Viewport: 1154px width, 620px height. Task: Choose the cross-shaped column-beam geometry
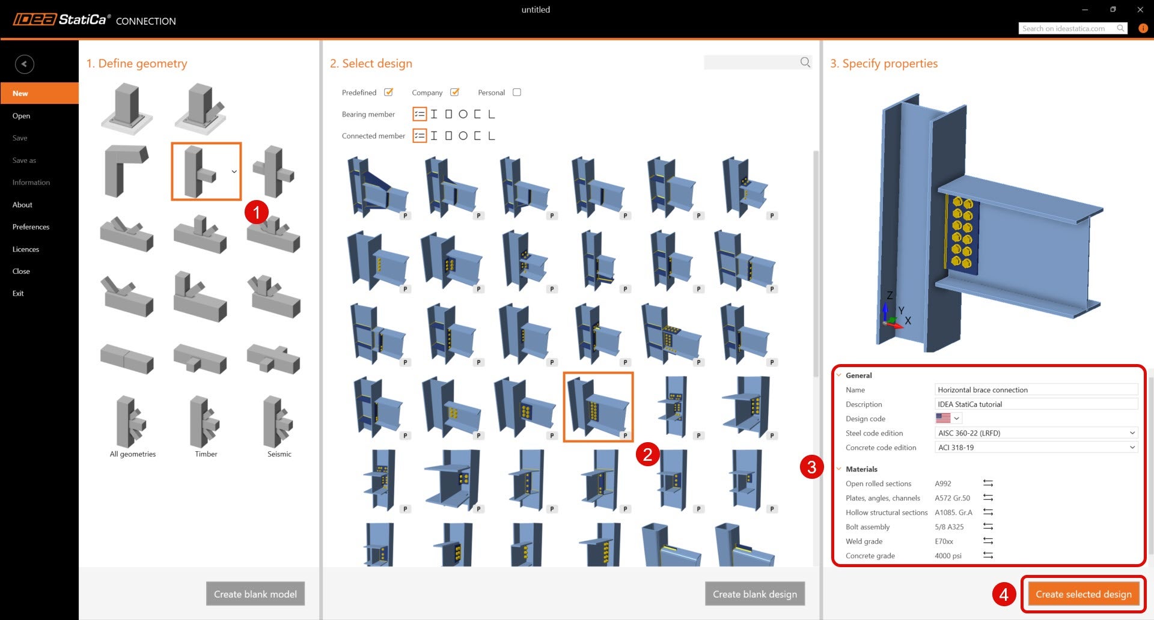pyautogui.click(x=273, y=171)
